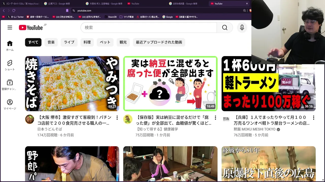
Task: Open the 厳選5選 今キテる bookmark
Action: click(x=187, y=17)
